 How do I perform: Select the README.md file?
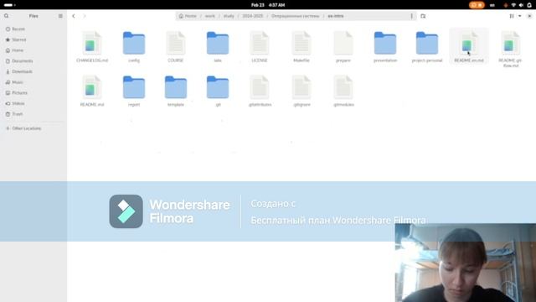(x=92, y=91)
